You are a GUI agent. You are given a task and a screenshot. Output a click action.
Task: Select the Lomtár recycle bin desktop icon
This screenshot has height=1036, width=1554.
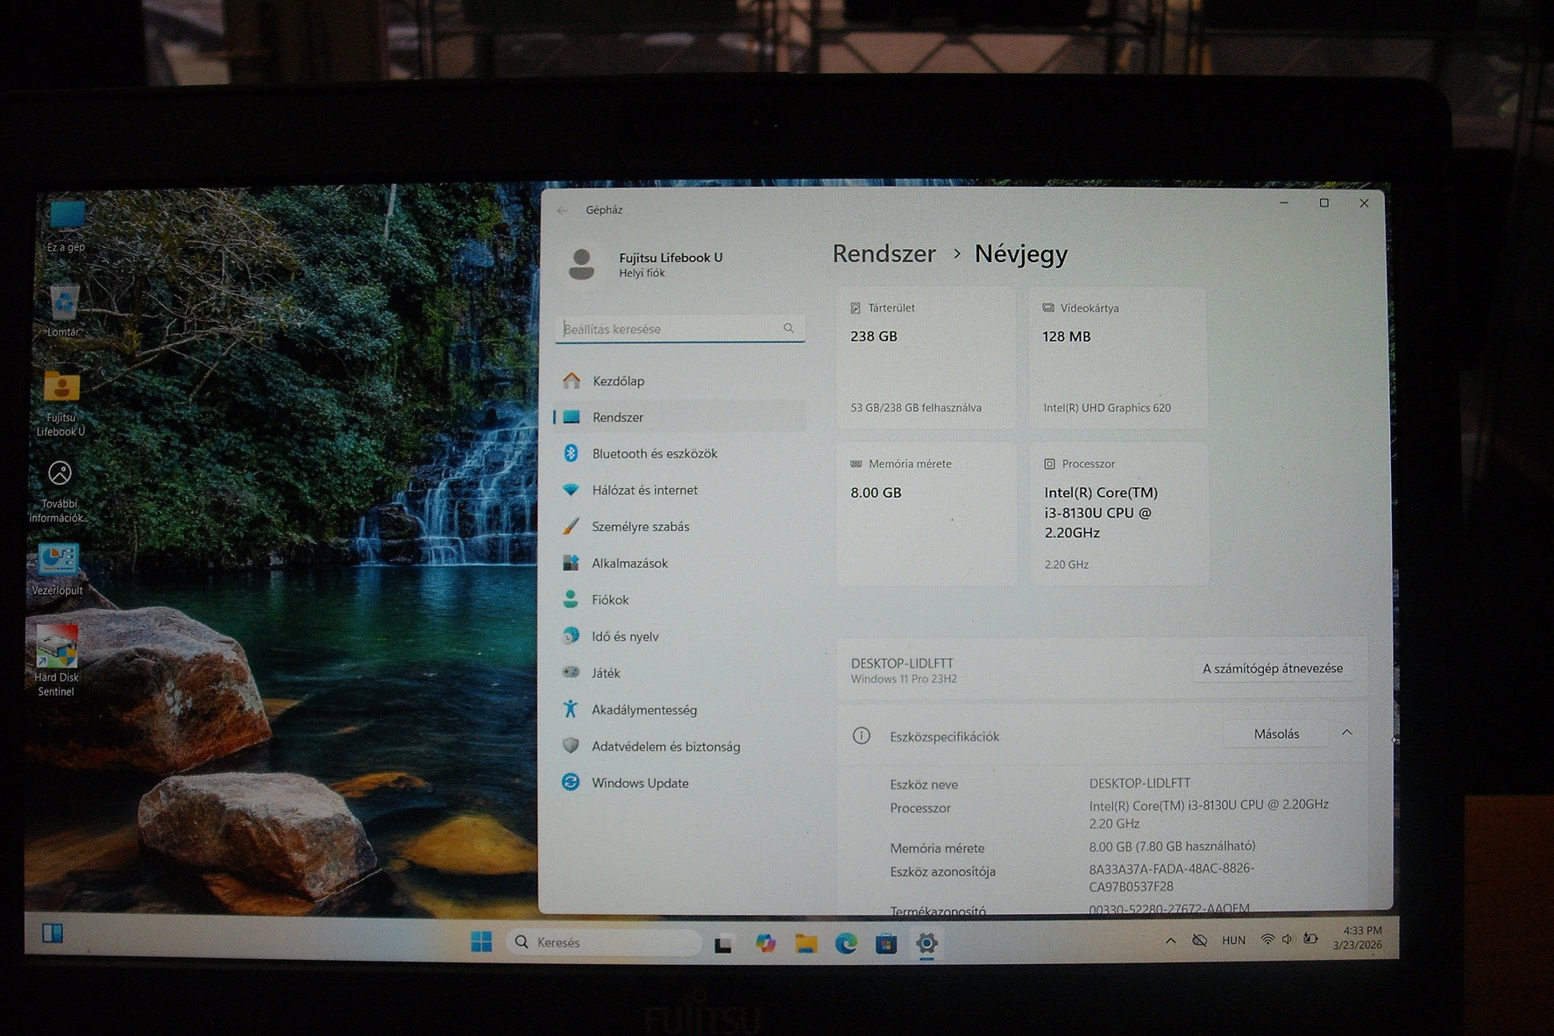63,311
